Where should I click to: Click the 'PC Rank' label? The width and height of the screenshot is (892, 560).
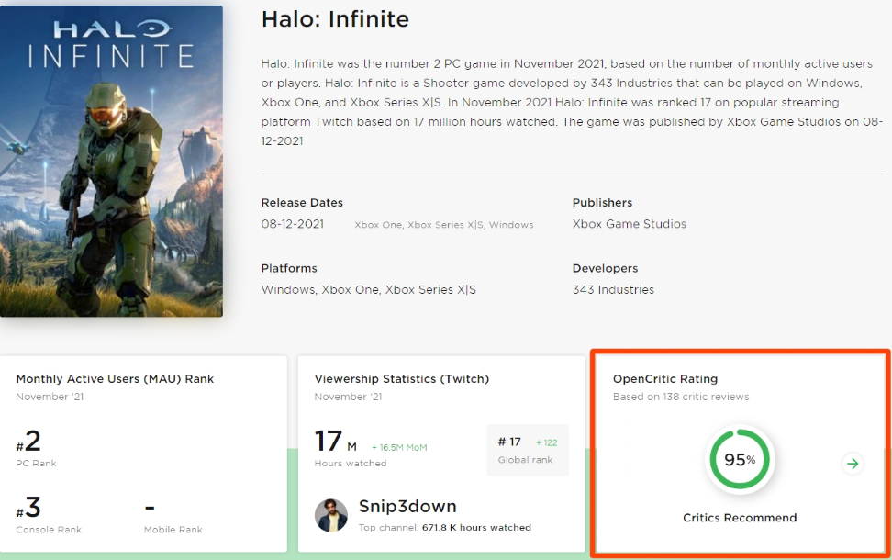point(36,464)
